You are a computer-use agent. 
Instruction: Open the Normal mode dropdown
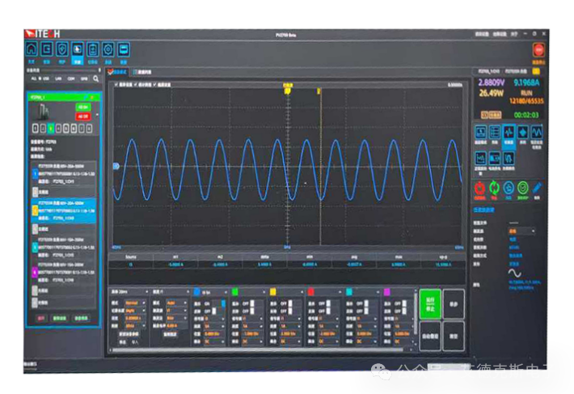coord(136,303)
